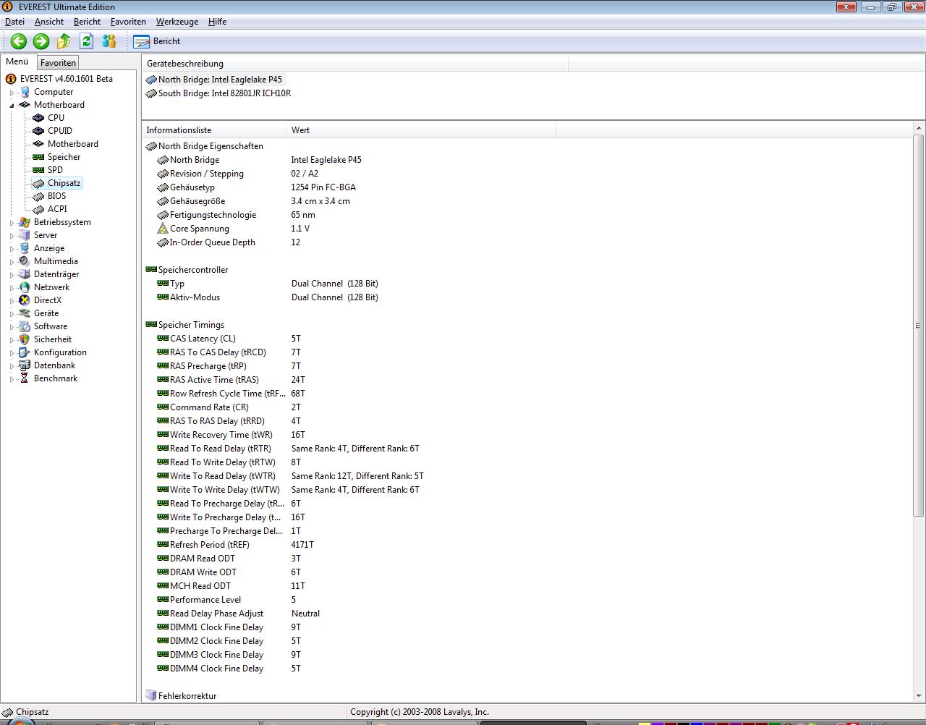
Task: Click the Software icon in the tree
Action: (25, 326)
